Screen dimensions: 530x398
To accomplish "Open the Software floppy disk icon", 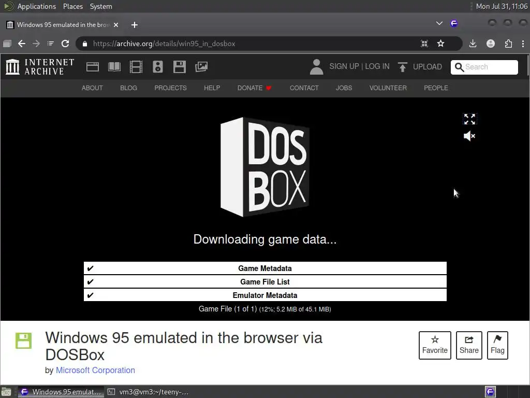I will [180, 67].
